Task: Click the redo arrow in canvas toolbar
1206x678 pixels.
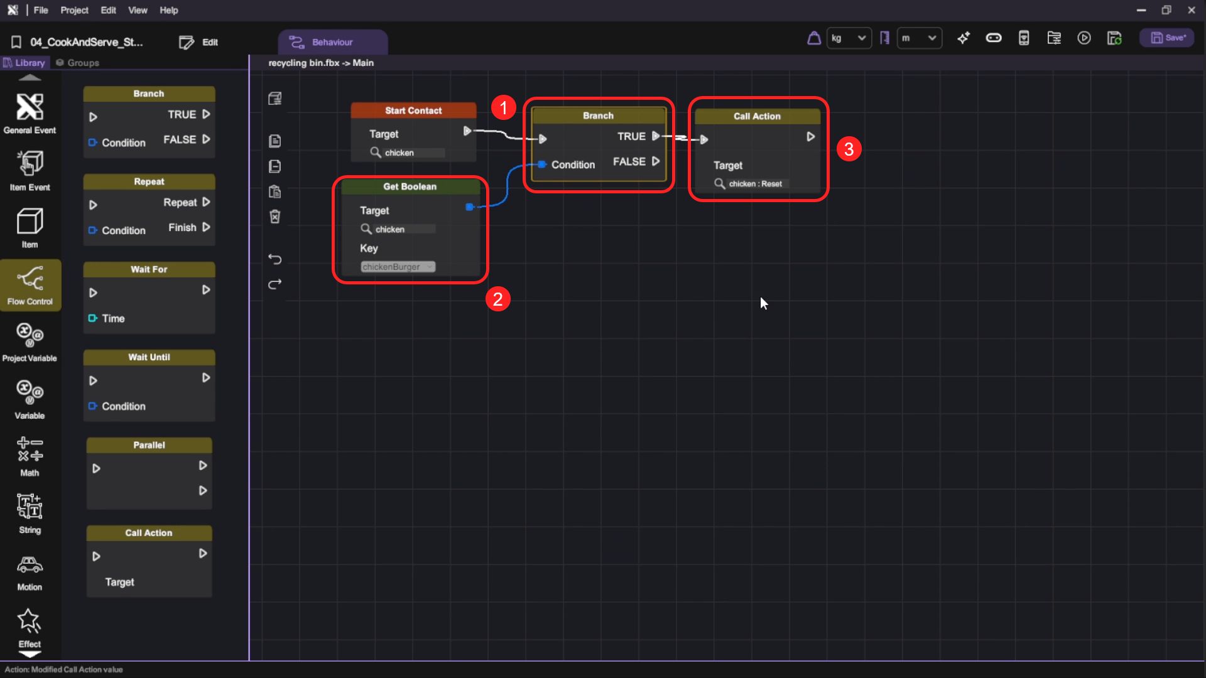Action: click(x=274, y=284)
